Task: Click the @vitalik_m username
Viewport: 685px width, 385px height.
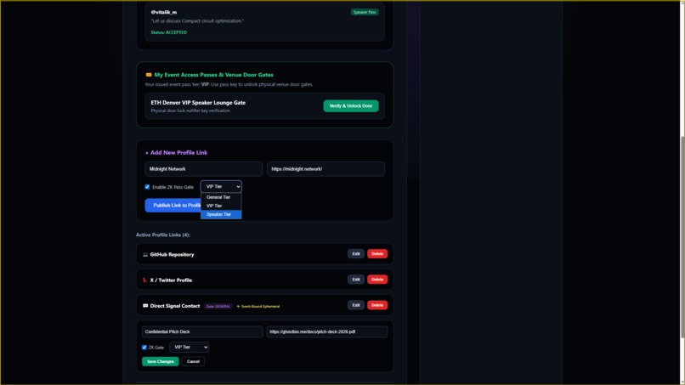Action: coord(164,12)
